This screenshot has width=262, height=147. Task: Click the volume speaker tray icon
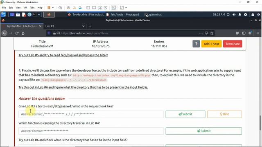point(234,15)
